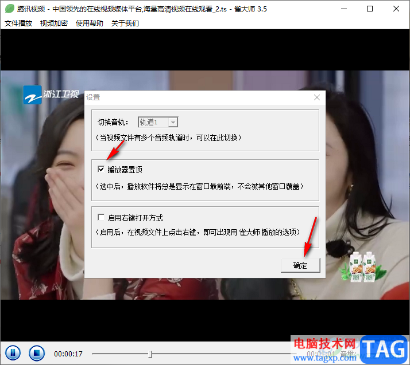This screenshot has width=410, height=365.
Task: Click the green leaf app icon
Action: (x=9, y=9)
